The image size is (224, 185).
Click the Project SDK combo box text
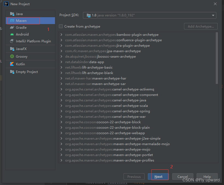click(113, 15)
